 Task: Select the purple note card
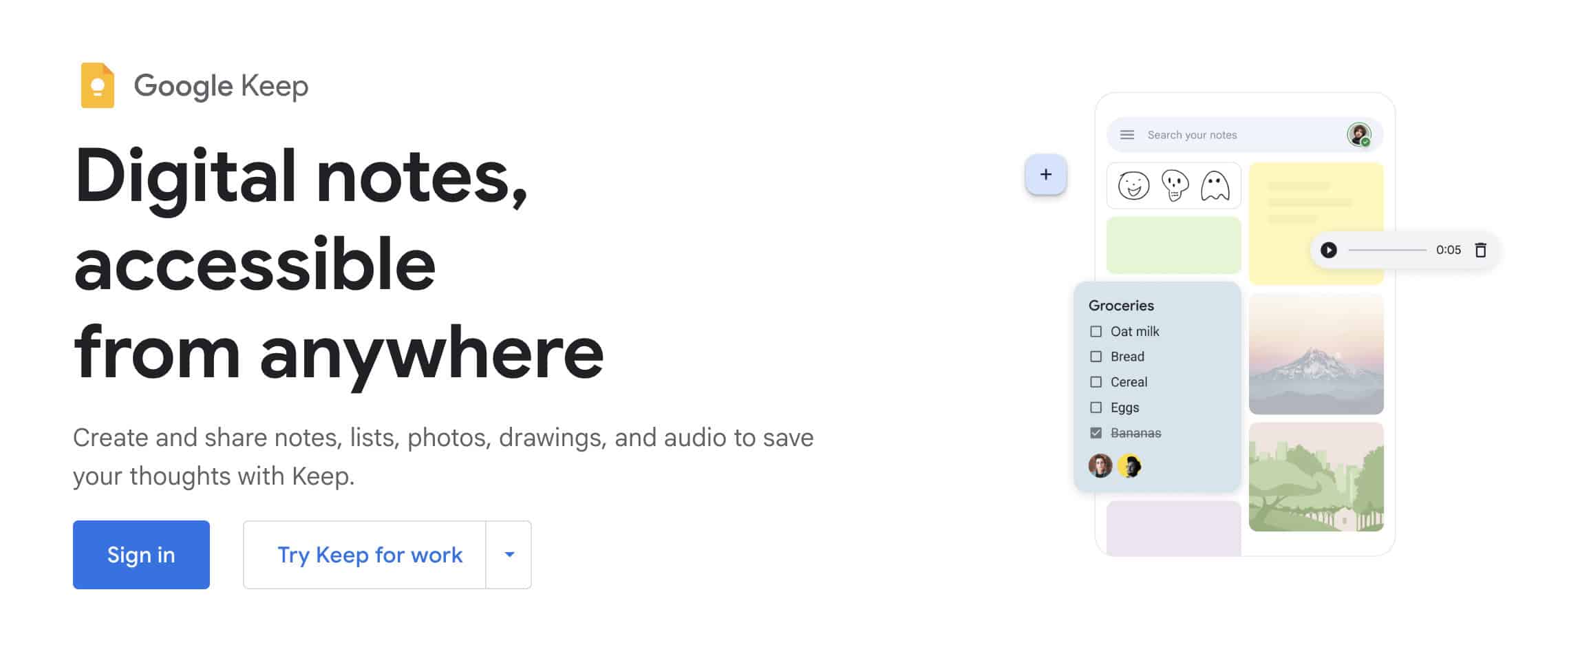click(x=1174, y=528)
